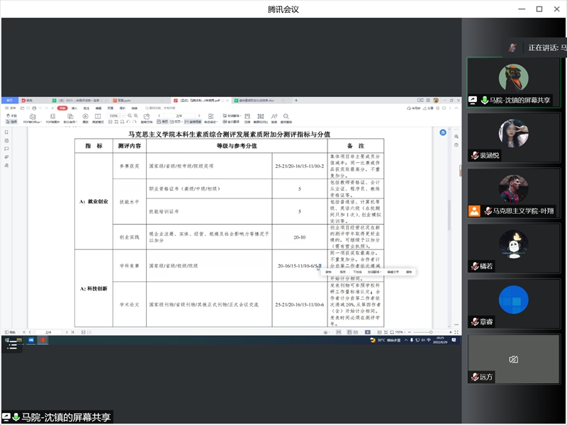Click muted mic icon next to 章睿
Screen dimensions: 567x425
(x=475, y=322)
